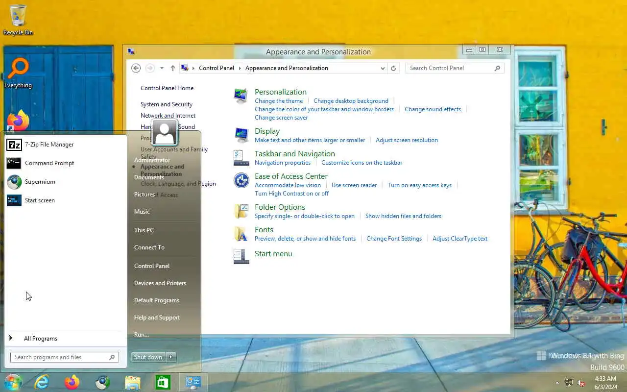Select Connect To in Start menu
Screen dimensions: 627x392
pos(149,247)
